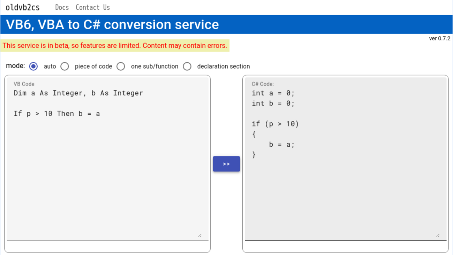The height and width of the screenshot is (255, 453).
Task: Click the blue >> convert button
Action: 226,164
